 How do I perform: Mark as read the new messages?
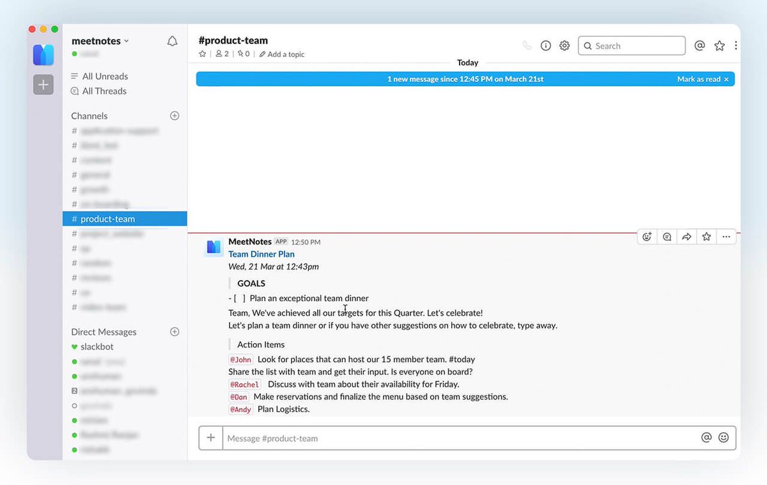(x=703, y=79)
